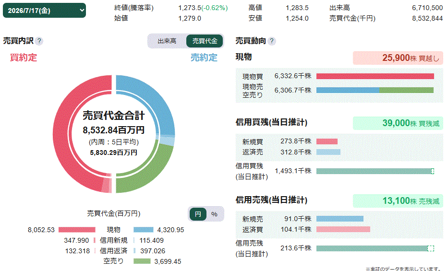This screenshot has height=271, width=447.
Task: Click the red 現物買 bar
Action: pos(375,76)
